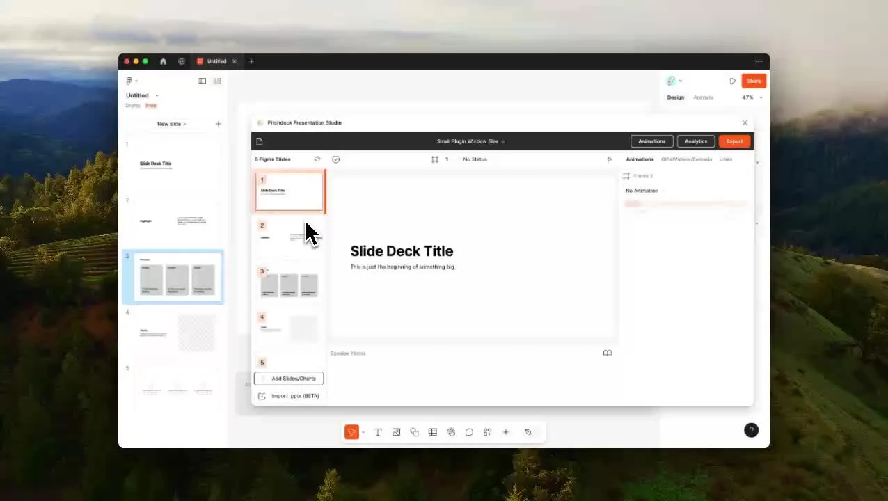Select the Comment tool in bottom toolbar
This screenshot has height=501, width=888.
click(x=469, y=432)
